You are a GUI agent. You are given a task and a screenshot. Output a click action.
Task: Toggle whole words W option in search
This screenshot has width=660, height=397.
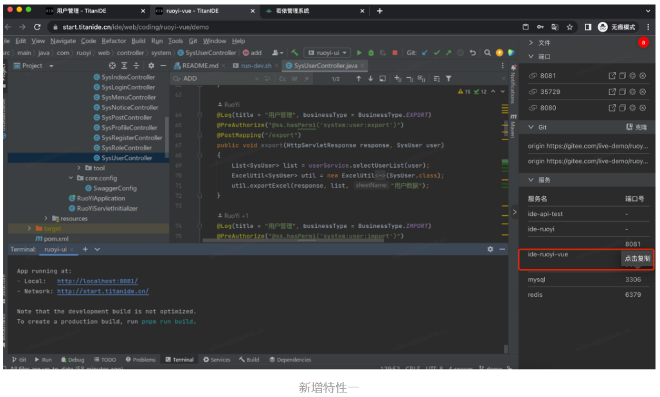(294, 79)
